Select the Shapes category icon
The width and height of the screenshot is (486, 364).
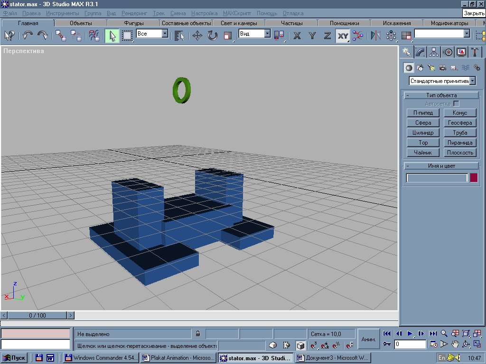pyautogui.click(x=420, y=67)
